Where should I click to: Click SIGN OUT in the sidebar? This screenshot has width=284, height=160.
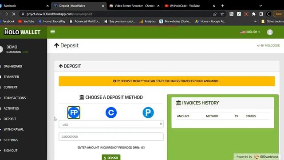tap(11, 150)
